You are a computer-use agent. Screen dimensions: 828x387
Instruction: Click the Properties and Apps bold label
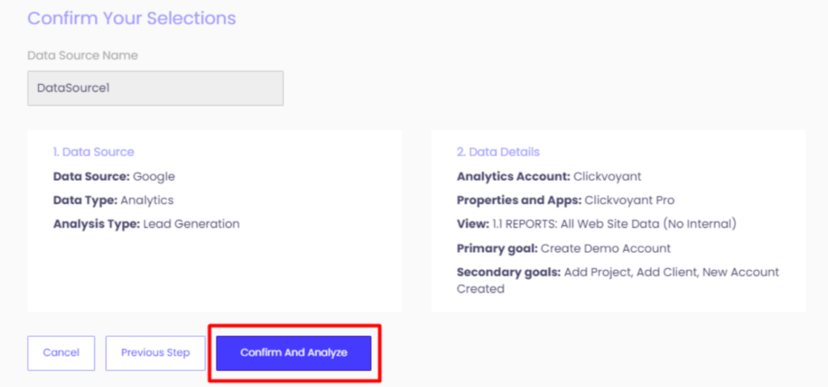(x=519, y=200)
